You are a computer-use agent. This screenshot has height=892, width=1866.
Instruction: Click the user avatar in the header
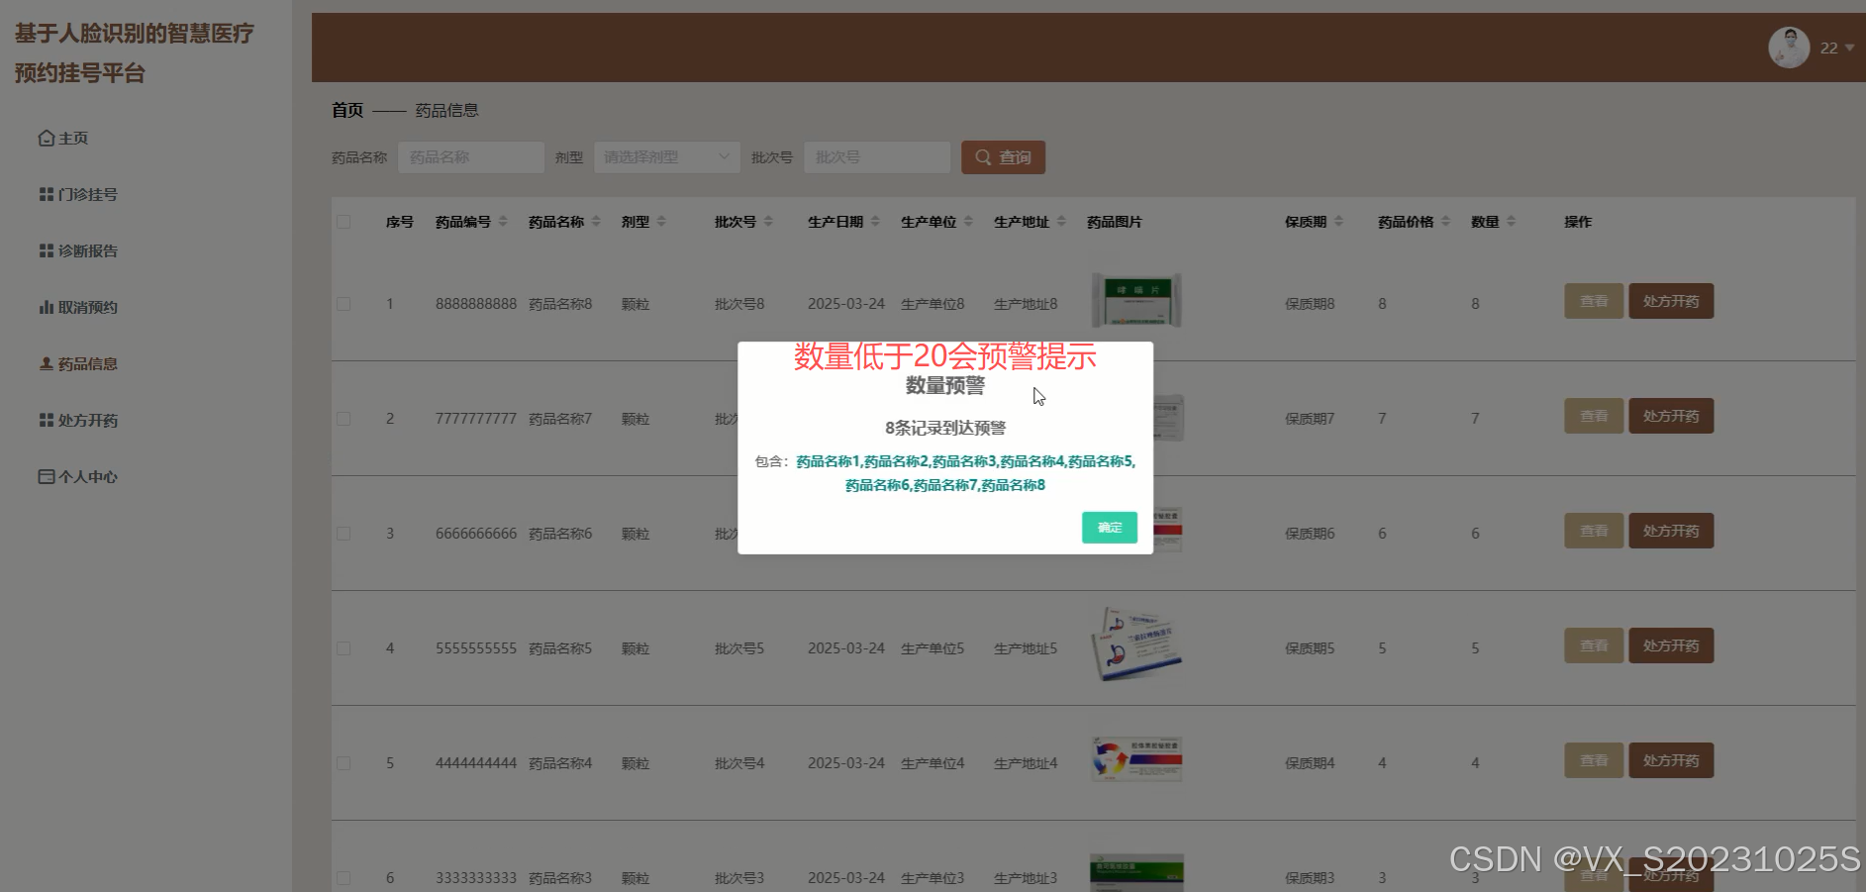(x=1789, y=48)
